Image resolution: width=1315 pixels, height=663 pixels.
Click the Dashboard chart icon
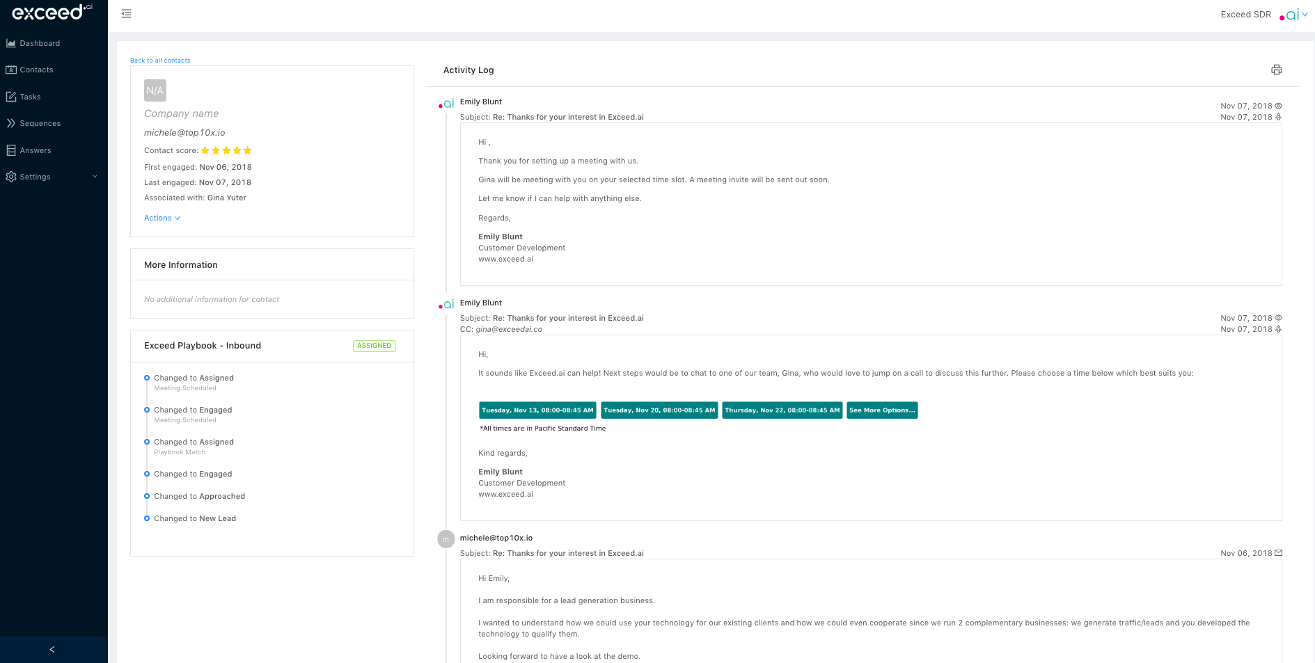tap(11, 43)
